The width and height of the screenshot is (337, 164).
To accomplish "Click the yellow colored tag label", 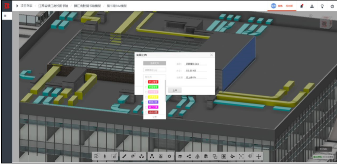I will coord(153,97).
